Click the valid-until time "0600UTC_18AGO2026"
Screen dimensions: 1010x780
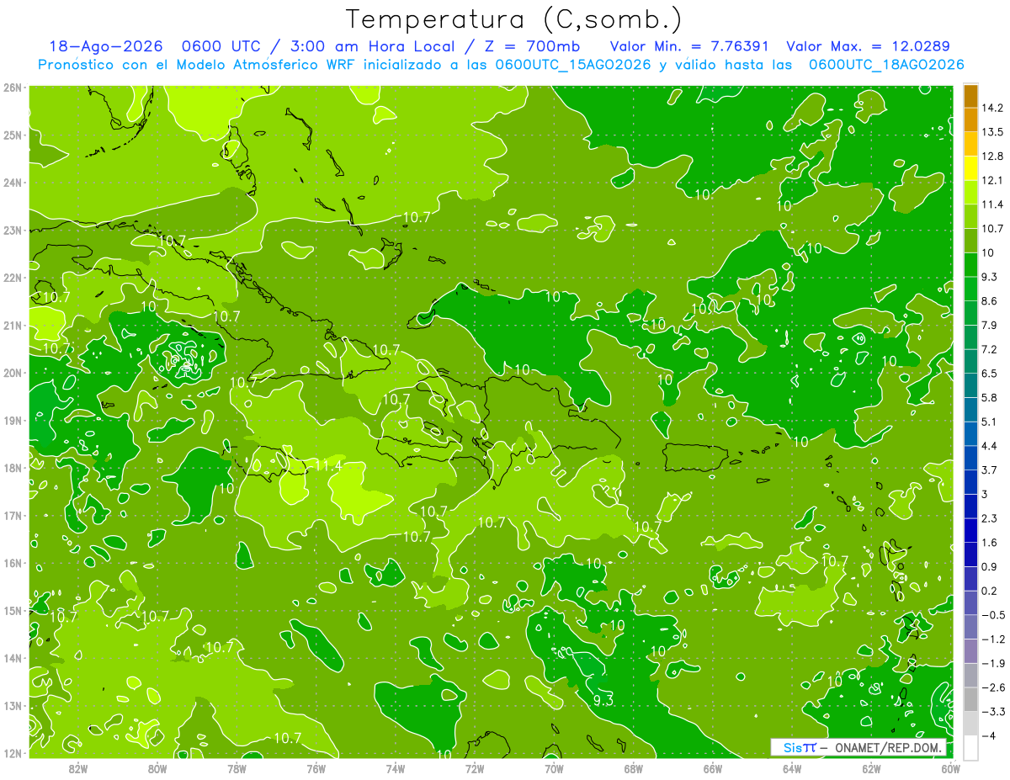[x=886, y=65]
